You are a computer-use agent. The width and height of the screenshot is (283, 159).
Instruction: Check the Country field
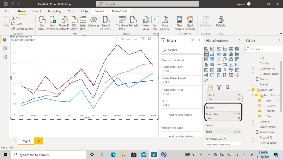point(253,63)
